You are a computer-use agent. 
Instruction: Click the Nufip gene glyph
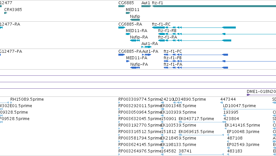point(135,20)
